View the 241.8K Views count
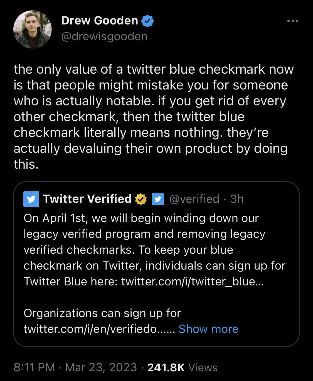 182,367
